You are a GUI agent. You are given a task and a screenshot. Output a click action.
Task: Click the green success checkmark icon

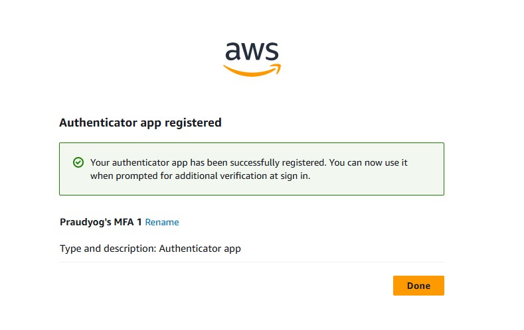click(78, 162)
